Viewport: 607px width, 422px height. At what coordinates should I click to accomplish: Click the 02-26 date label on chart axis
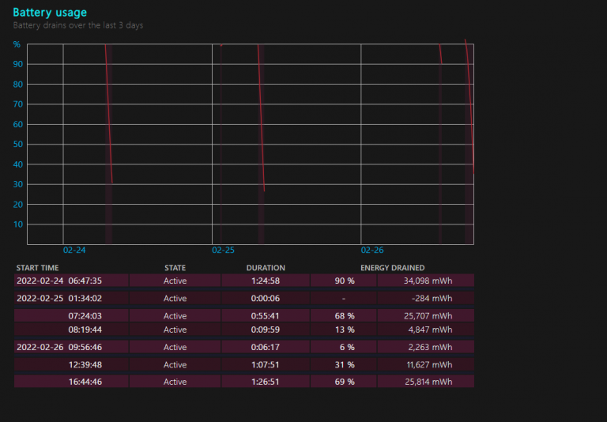tap(372, 250)
